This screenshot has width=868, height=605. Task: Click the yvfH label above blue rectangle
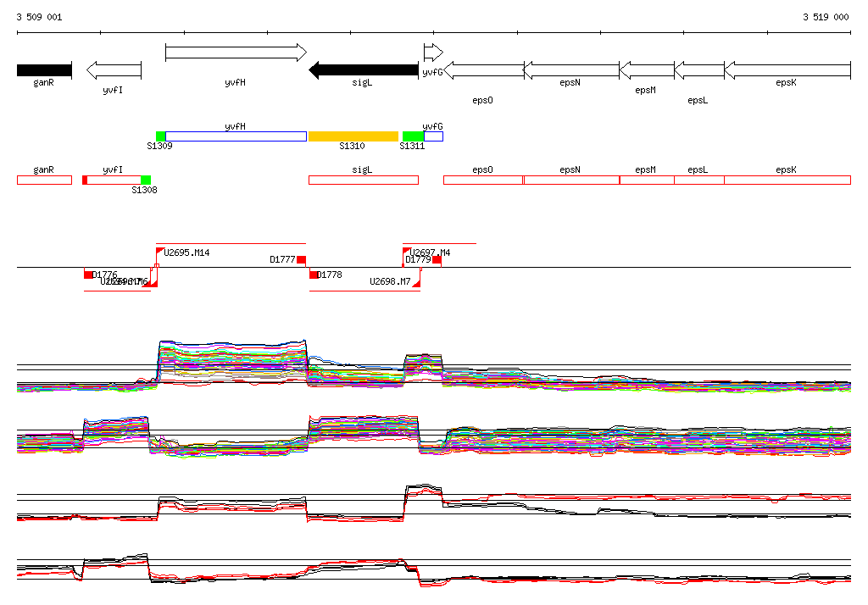click(236, 127)
